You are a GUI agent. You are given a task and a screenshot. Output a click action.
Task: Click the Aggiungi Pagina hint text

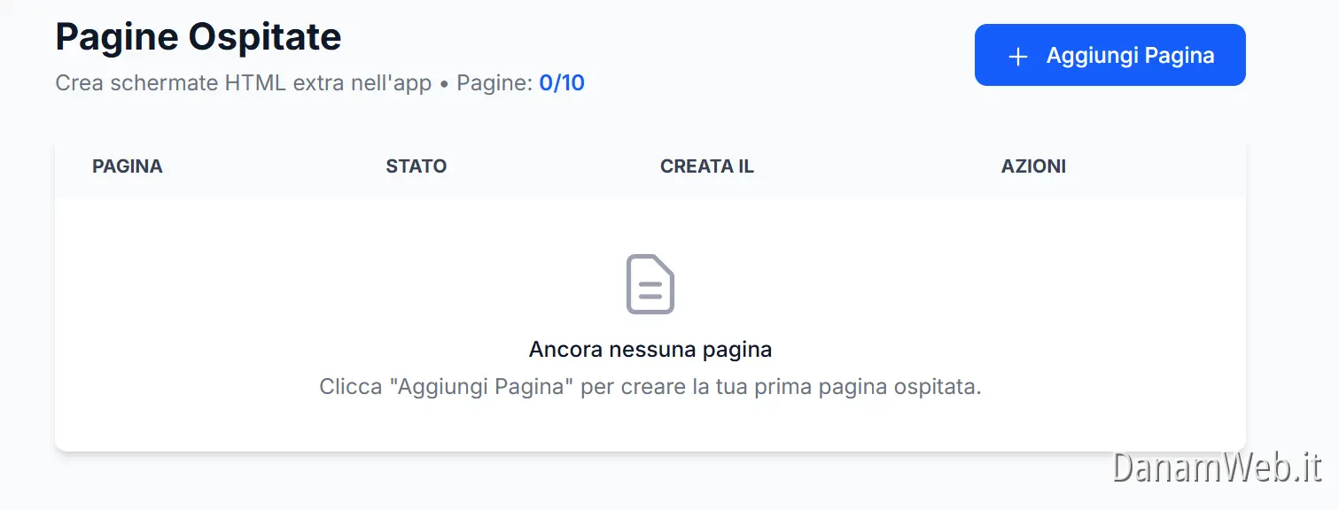(650, 386)
